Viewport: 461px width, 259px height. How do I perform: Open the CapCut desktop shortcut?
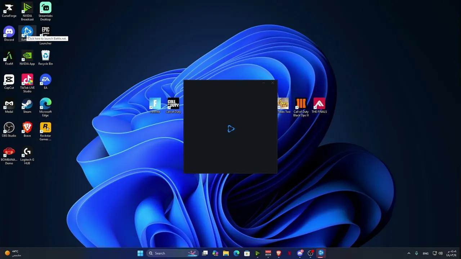coord(9,82)
